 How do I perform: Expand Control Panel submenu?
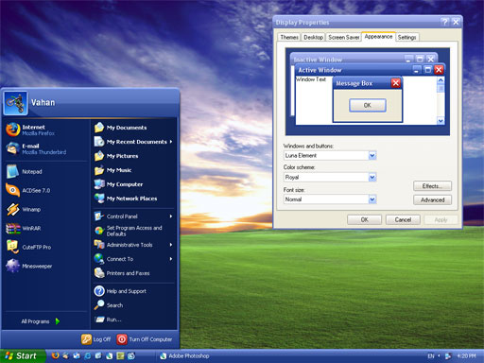133,216
